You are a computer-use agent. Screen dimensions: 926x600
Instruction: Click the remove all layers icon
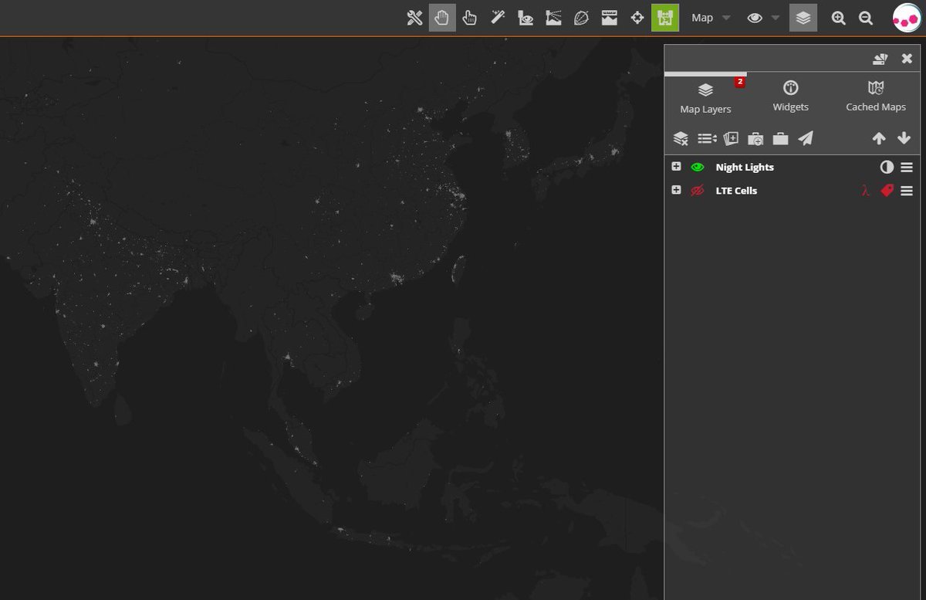(681, 138)
